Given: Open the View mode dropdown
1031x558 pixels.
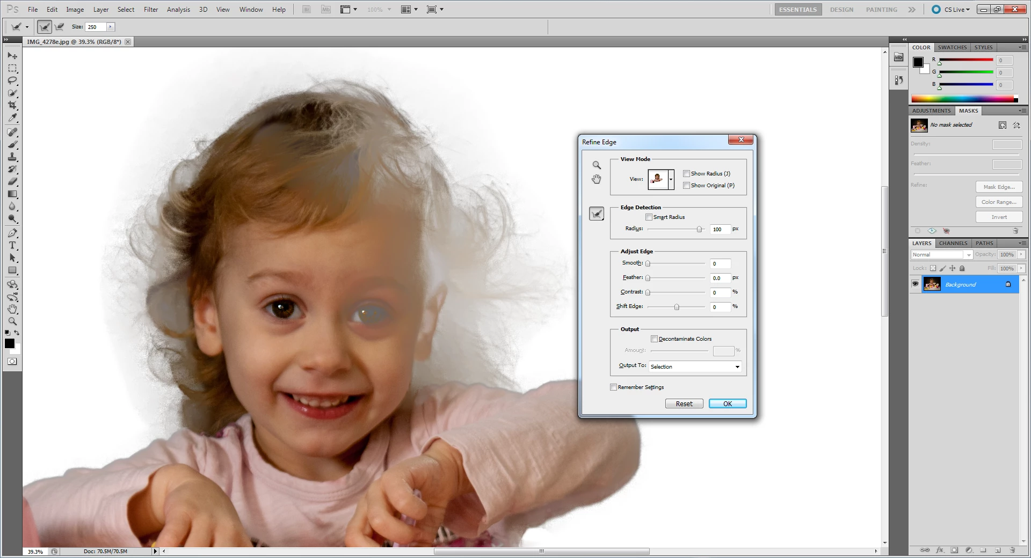Looking at the screenshot, I should click(671, 179).
